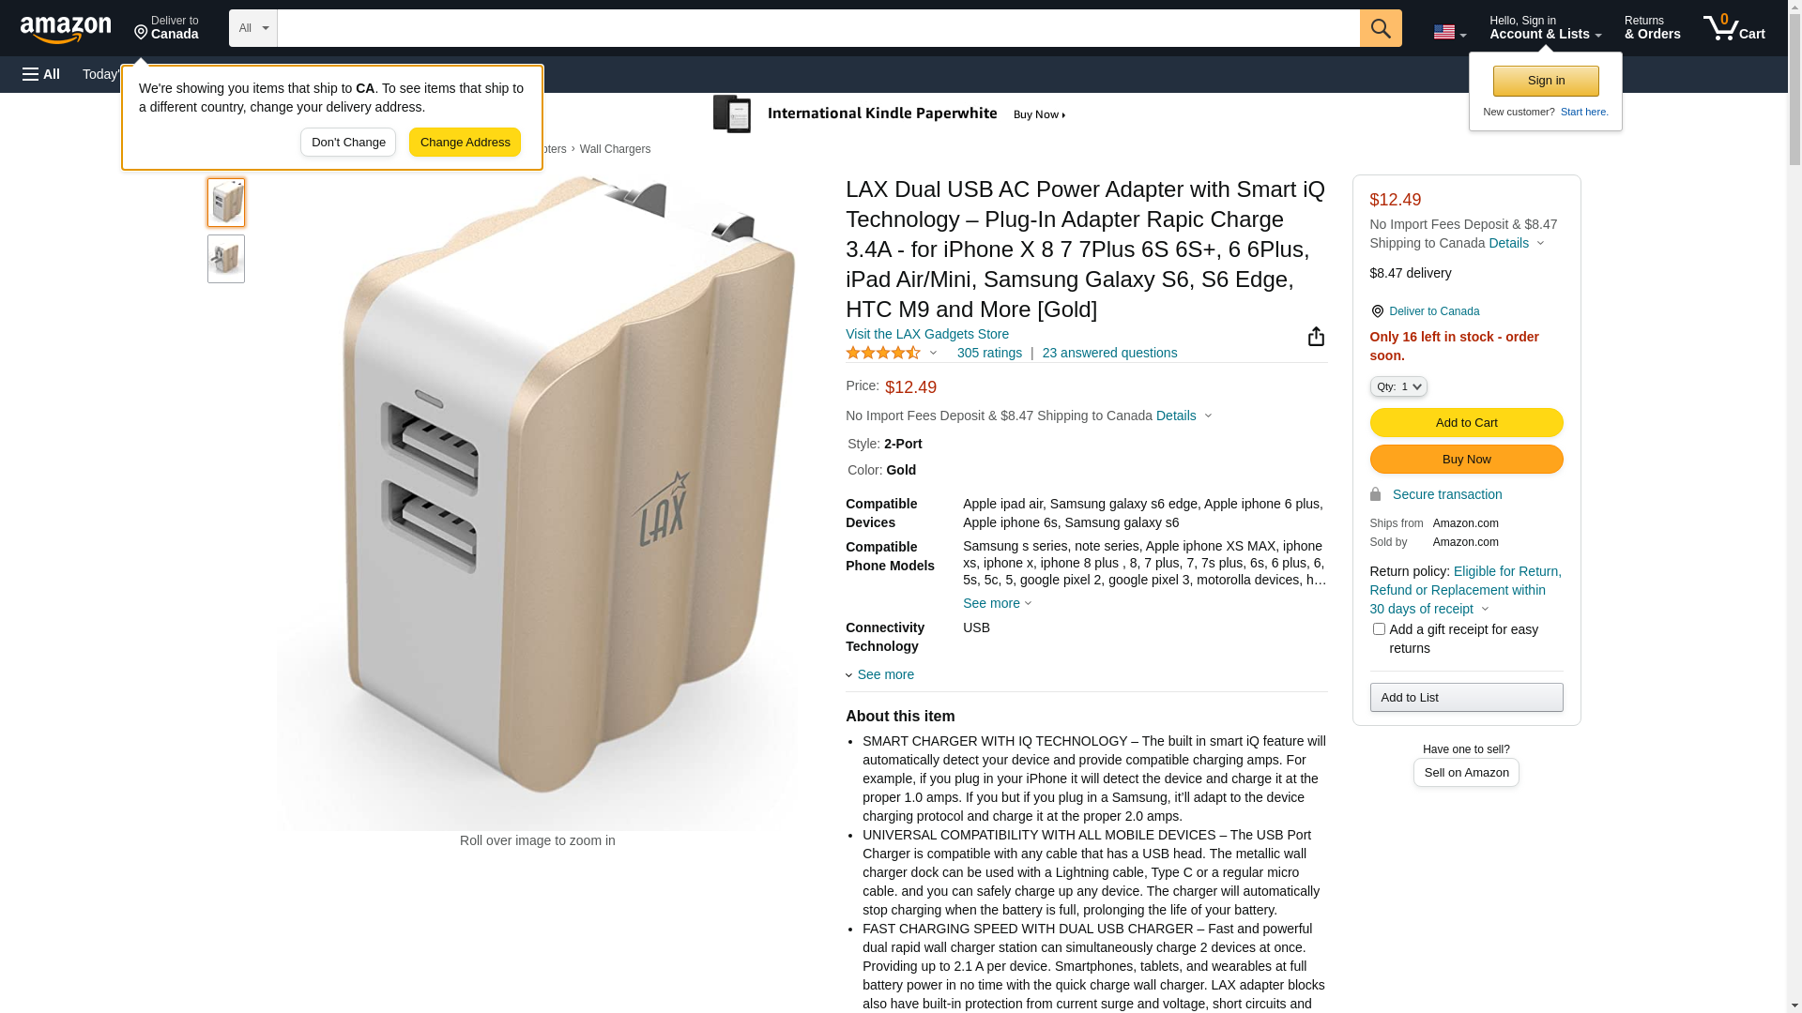Click the Buy Now button
This screenshot has width=1802, height=1013.
pyautogui.click(x=1466, y=460)
